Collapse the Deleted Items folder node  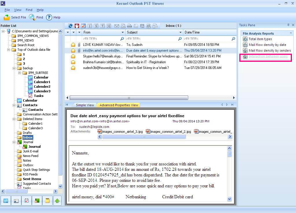[x=14, y=119]
